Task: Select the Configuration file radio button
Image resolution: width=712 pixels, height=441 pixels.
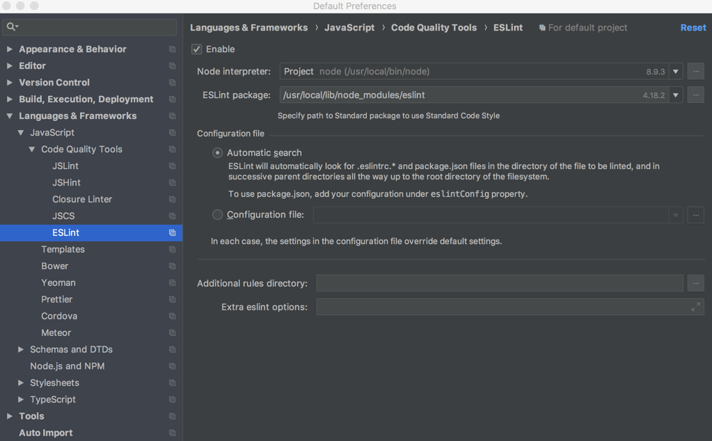Action: coord(218,215)
